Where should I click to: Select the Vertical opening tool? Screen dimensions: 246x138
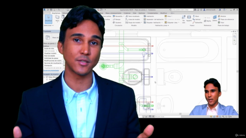tap(196, 20)
